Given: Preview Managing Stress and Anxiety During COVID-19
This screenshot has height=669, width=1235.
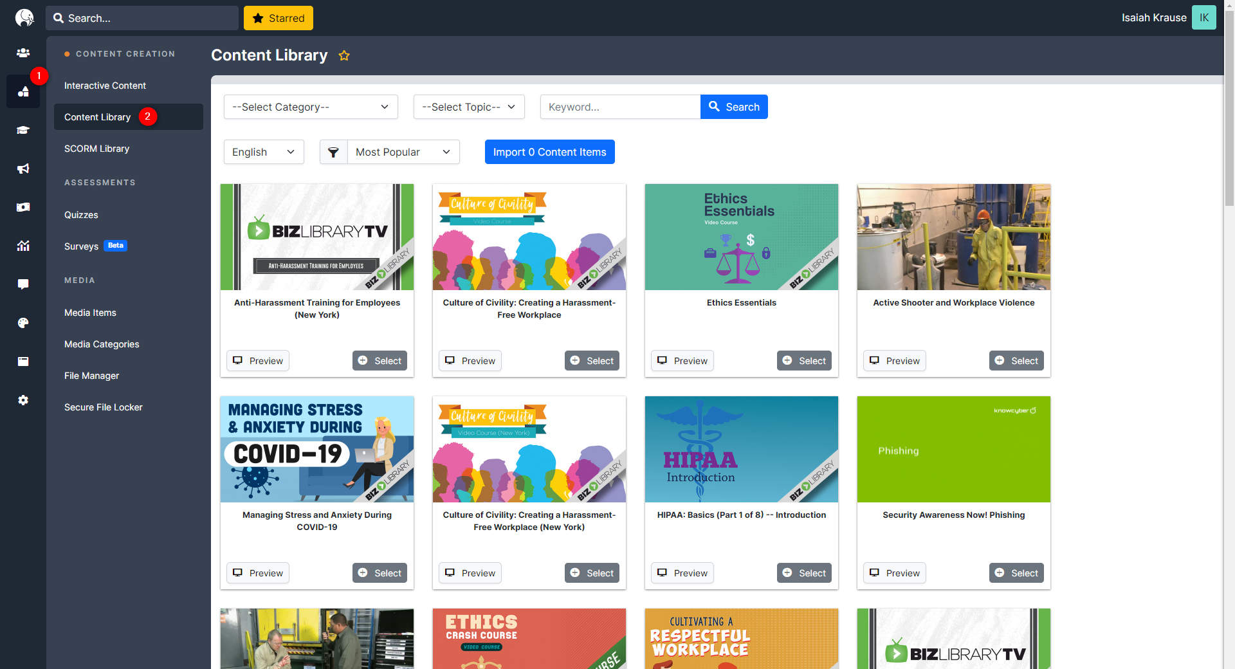Looking at the screenshot, I should click(x=258, y=573).
